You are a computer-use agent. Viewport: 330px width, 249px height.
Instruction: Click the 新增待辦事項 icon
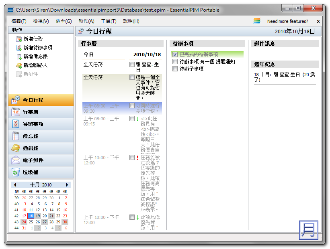coord(18,47)
